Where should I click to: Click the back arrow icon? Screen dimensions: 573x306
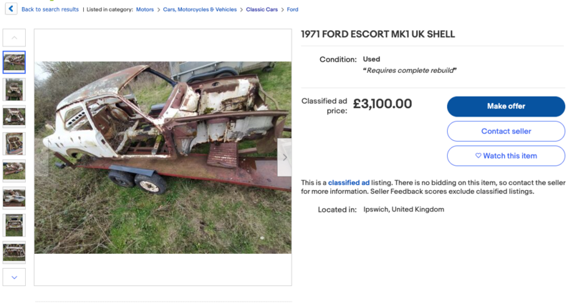pyautogui.click(x=11, y=9)
